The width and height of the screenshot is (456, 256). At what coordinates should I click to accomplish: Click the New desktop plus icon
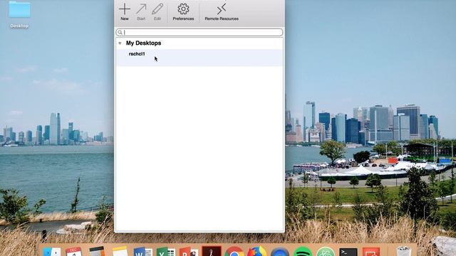tap(125, 9)
